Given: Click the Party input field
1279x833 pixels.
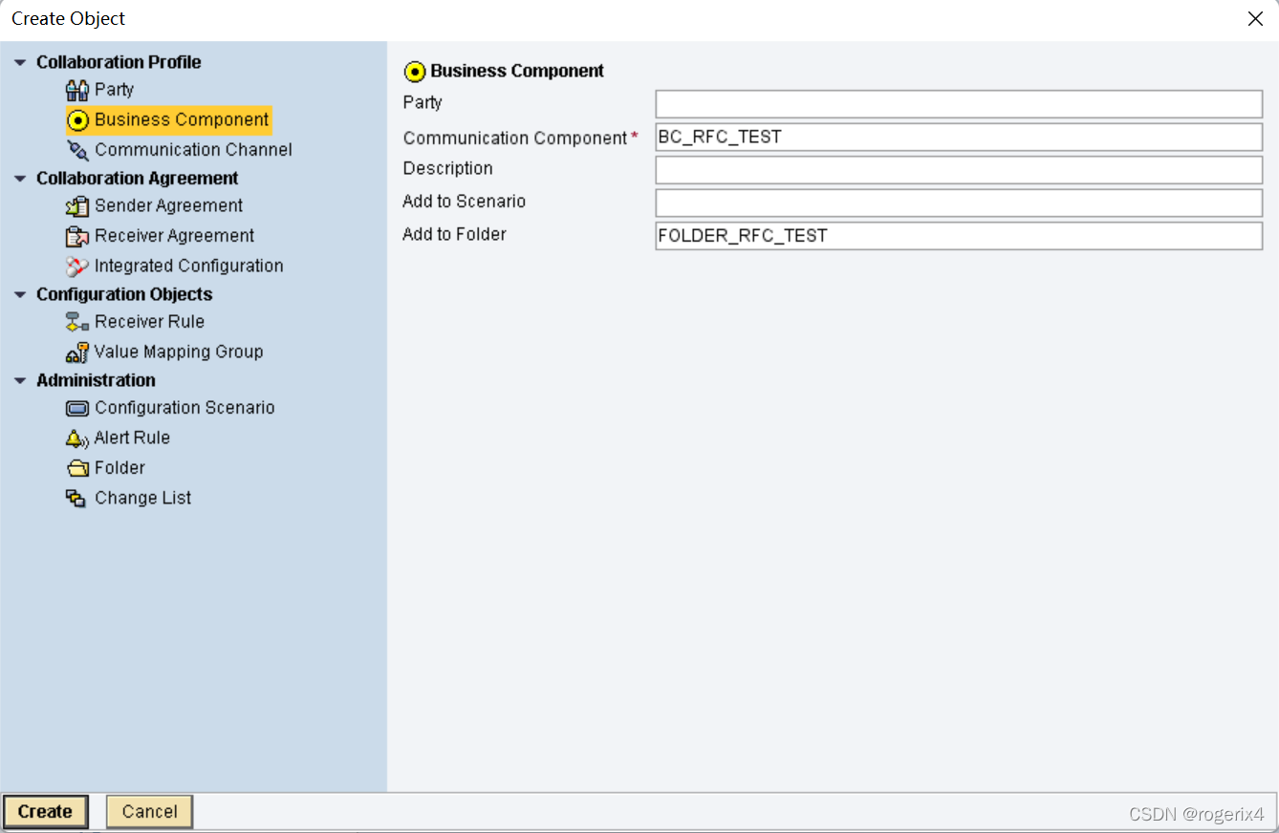Looking at the screenshot, I should tap(959, 103).
